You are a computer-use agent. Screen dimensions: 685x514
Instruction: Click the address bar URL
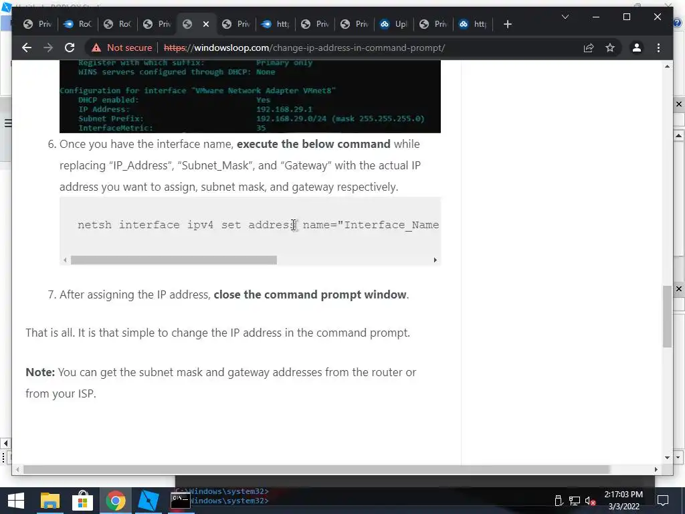point(304,48)
